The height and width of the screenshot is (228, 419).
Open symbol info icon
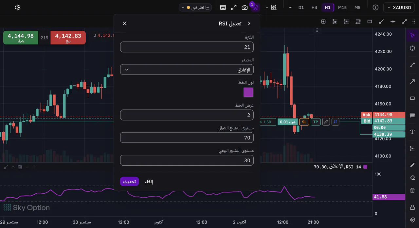click(x=375, y=8)
